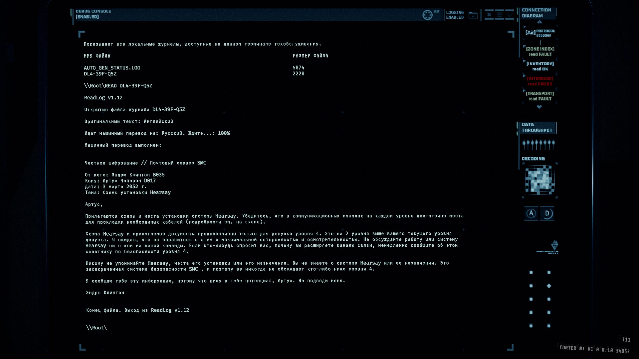
Task: Toggle the LOGGING ENABLED indicator
Action: point(455,15)
